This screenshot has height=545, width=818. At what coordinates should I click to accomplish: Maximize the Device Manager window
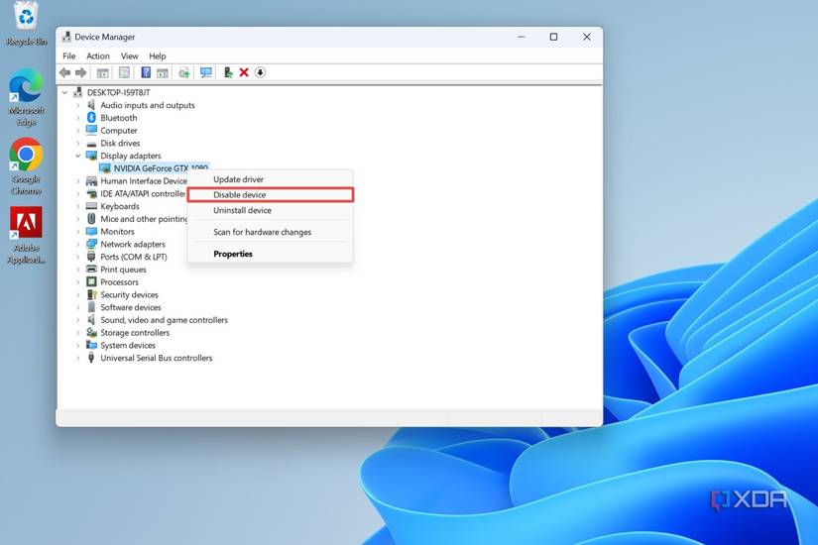553,37
